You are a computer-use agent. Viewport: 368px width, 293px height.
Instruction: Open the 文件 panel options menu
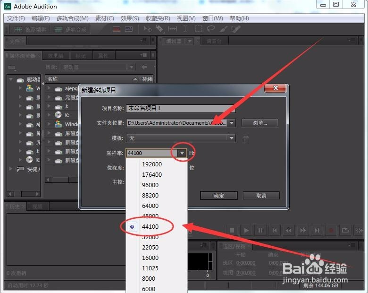coord(143,41)
